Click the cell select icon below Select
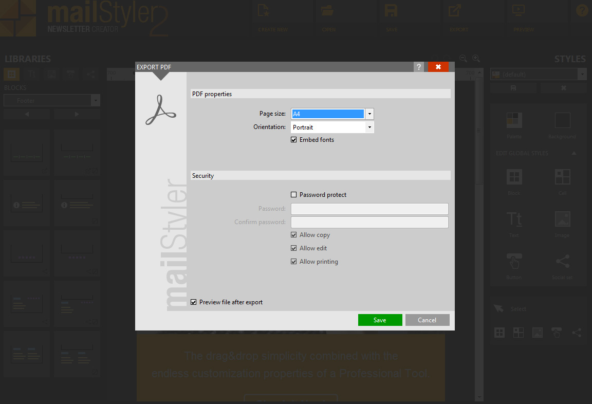 click(519, 333)
